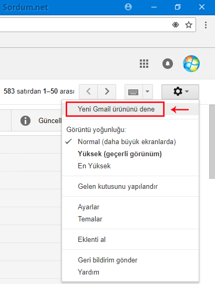Image resolution: width=215 pixels, height=284 pixels.
Task: Open Google notifications bell
Action: pyautogui.click(x=168, y=64)
